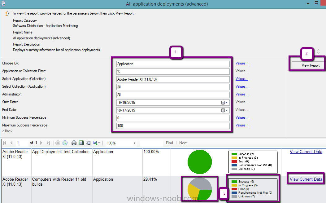Click the Choose By field showing Application
This screenshot has width=326, height=203.
coord(173,64)
